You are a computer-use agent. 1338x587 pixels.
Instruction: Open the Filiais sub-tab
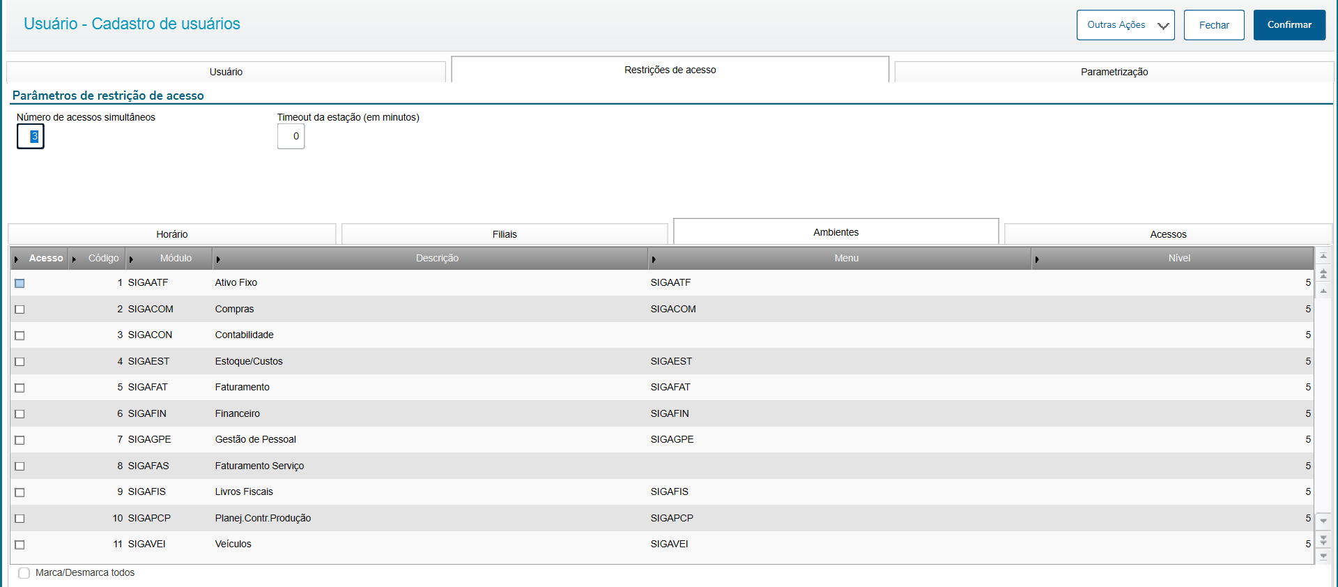pyautogui.click(x=505, y=234)
